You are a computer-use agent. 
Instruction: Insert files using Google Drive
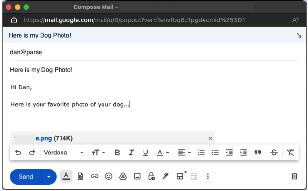coord(123,177)
